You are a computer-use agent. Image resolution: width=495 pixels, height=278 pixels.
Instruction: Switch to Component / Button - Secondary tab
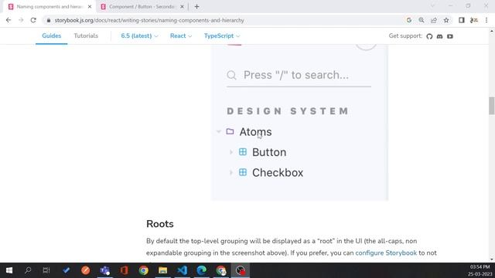(142, 7)
